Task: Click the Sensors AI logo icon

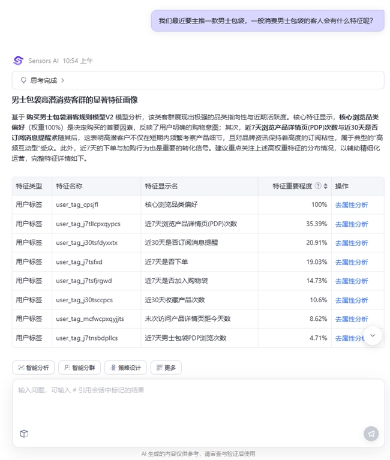Action: click(x=18, y=61)
